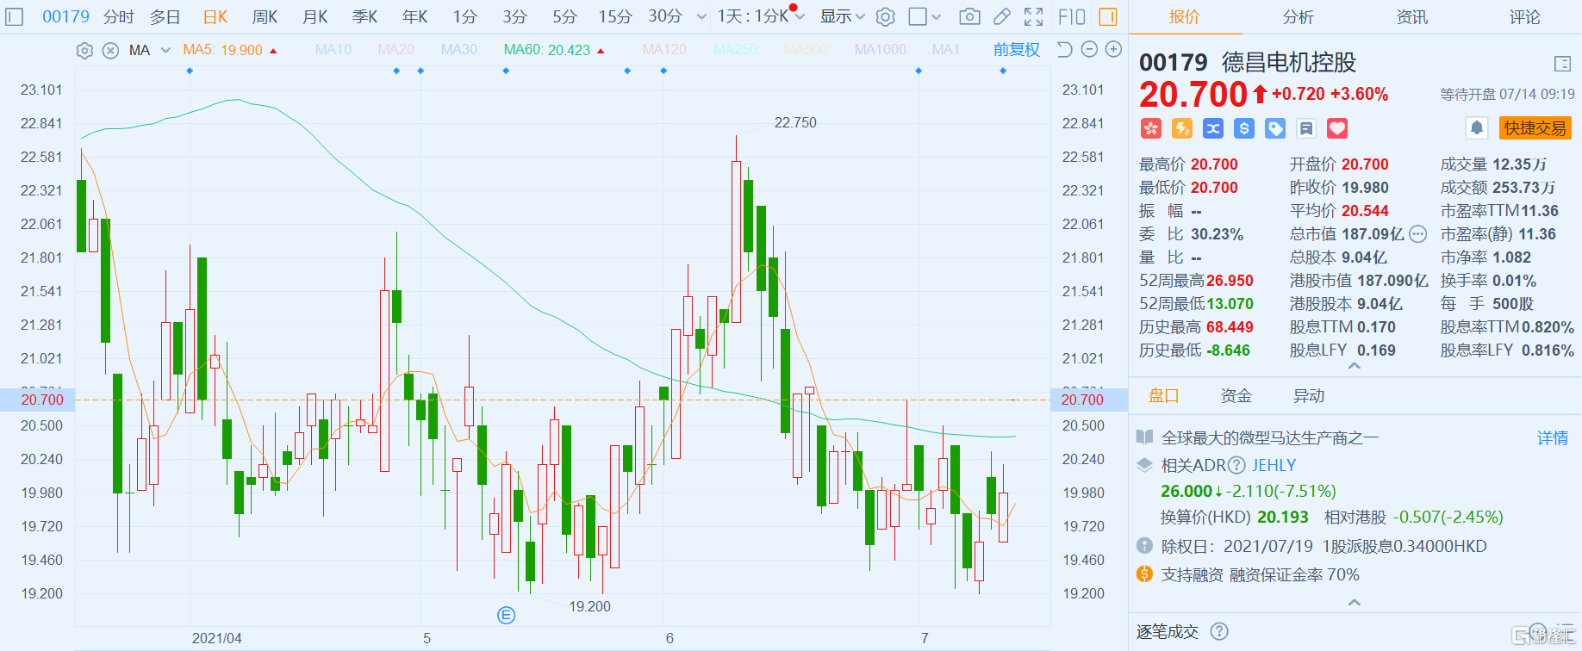Open chart settings gear in top toolbar

pos(885,16)
